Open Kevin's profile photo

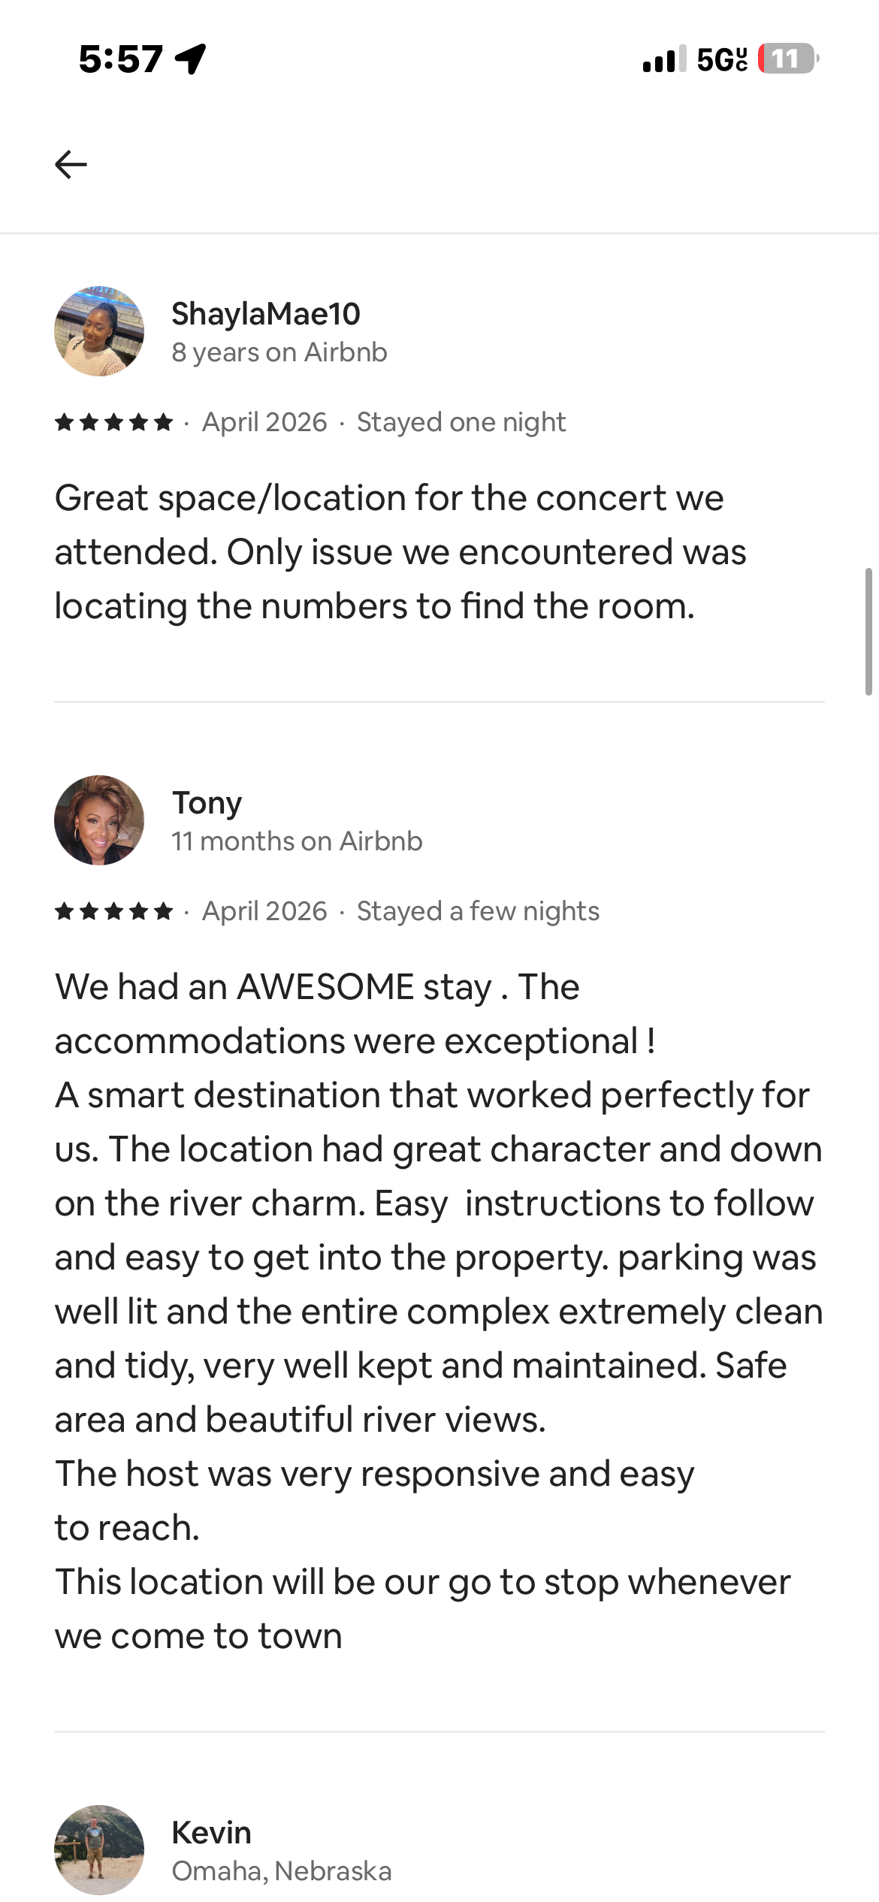pyautogui.click(x=99, y=1849)
